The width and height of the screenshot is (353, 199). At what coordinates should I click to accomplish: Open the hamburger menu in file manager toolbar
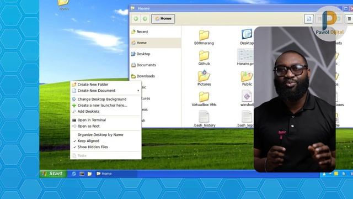pos(349,19)
